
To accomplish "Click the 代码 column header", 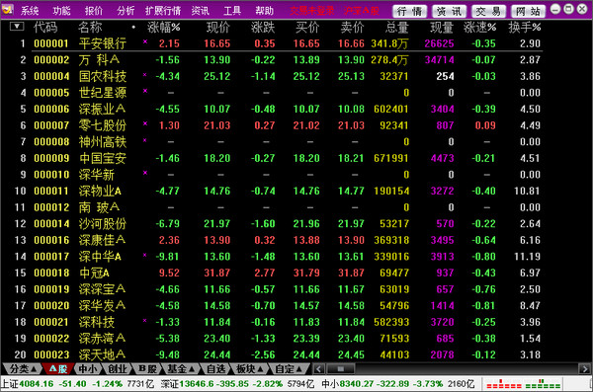I will [45, 28].
